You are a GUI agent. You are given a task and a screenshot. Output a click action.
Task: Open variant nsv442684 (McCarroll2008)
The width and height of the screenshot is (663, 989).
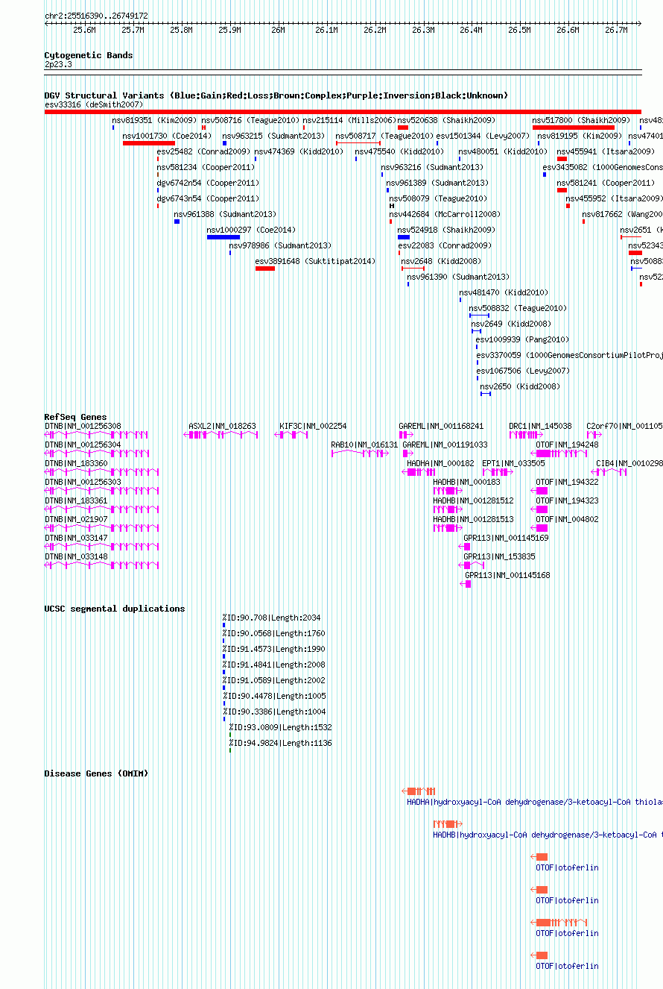(x=445, y=214)
